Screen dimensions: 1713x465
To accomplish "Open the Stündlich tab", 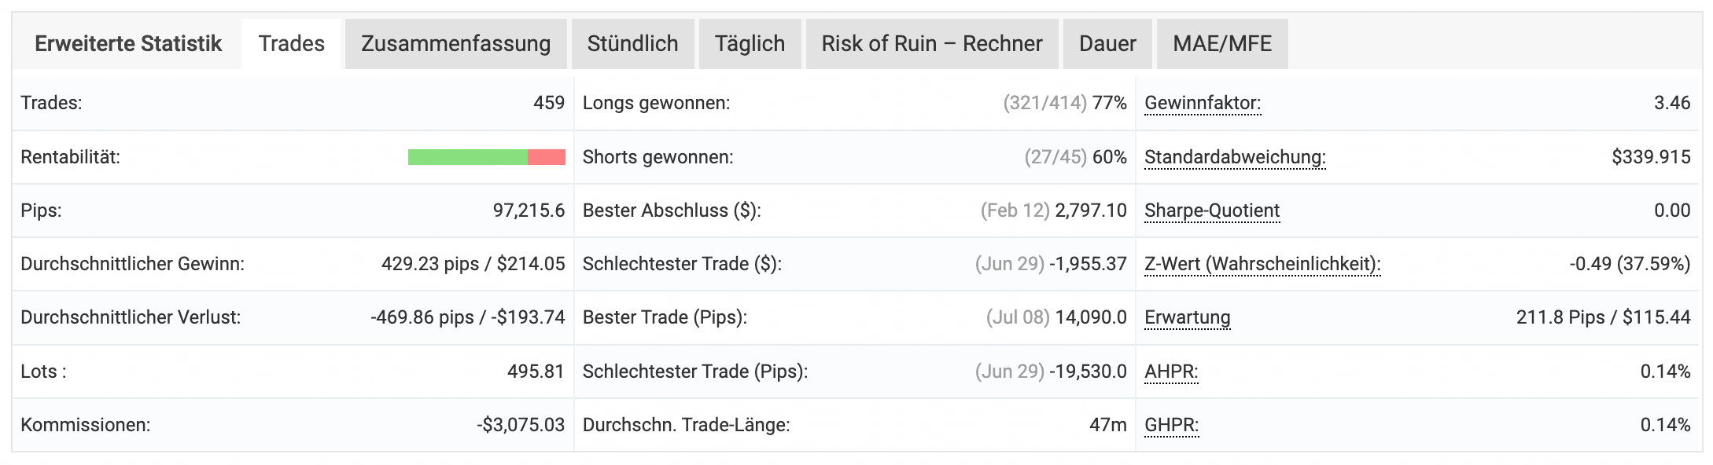I will (632, 44).
